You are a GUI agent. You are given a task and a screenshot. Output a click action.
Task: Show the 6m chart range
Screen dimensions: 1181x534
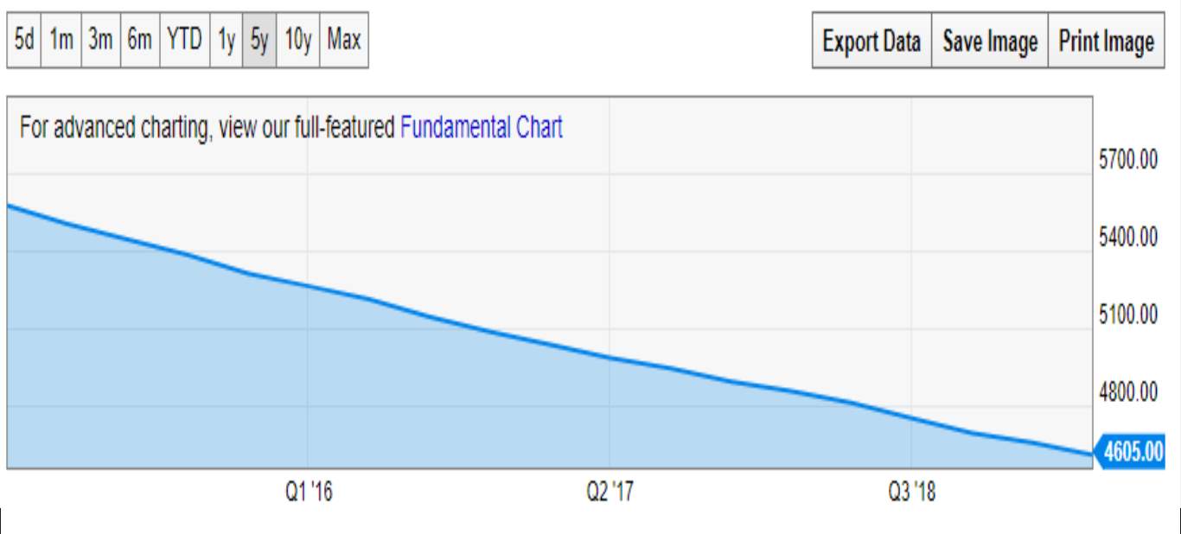coord(140,40)
